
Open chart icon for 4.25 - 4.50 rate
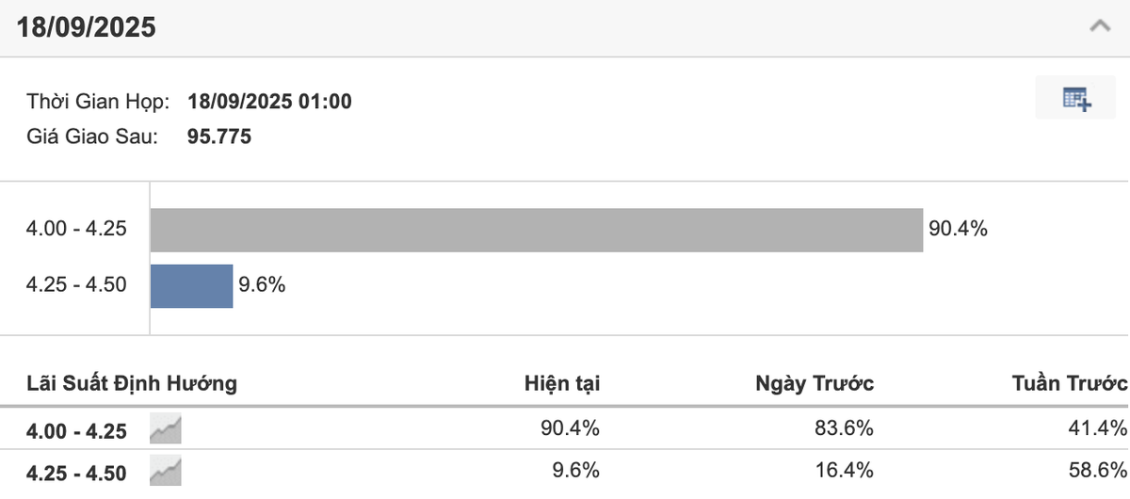(x=166, y=471)
